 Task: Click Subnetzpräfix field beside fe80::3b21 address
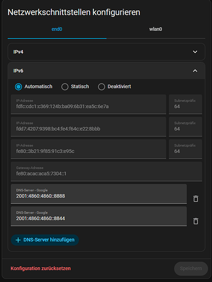coord(186,149)
